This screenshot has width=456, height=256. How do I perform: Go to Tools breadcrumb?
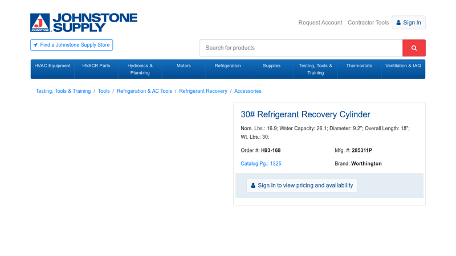click(104, 91)
